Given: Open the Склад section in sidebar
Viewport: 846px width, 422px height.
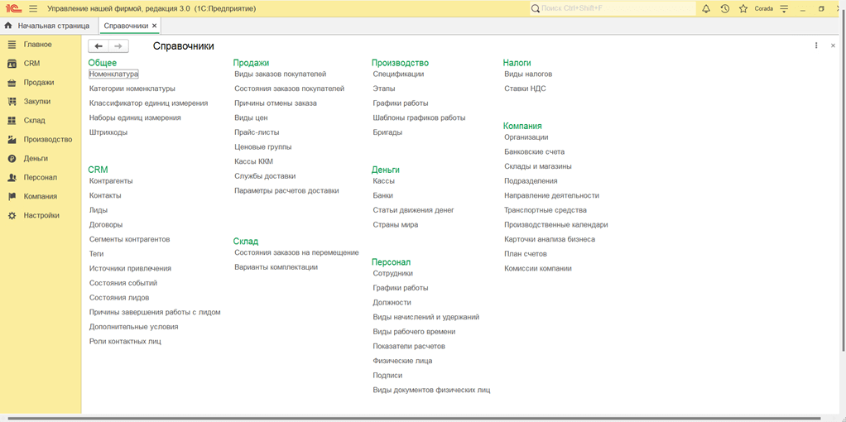Looking at the screenshot, I should (x=34, y=121).
